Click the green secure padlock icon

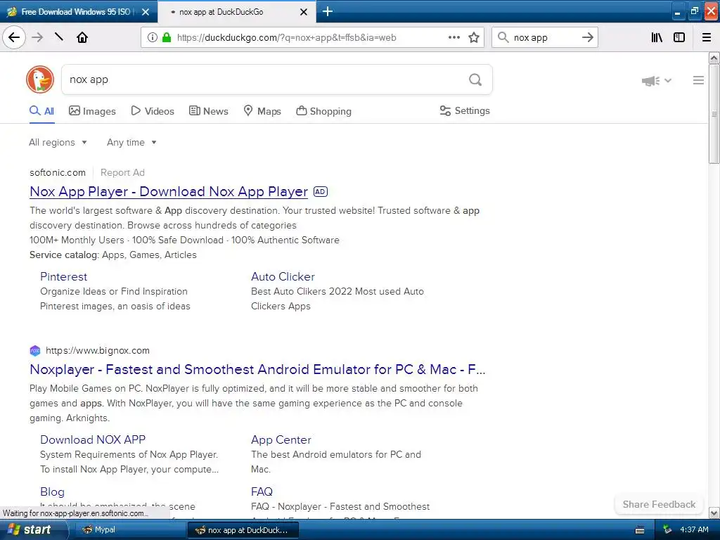tap(167, 37)
